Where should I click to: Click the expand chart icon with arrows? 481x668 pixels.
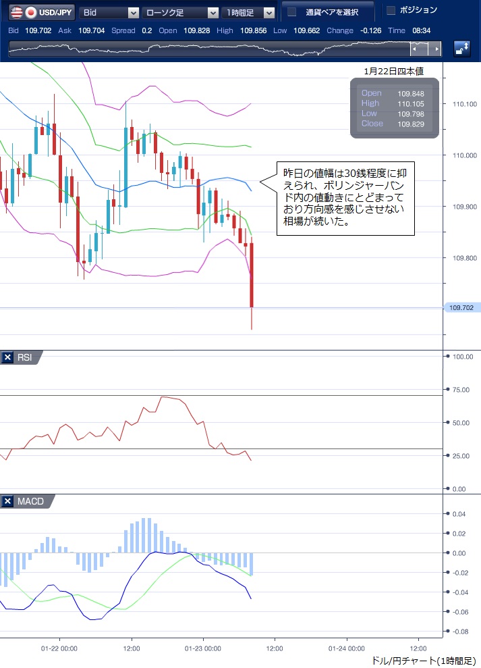pos(463,49)
